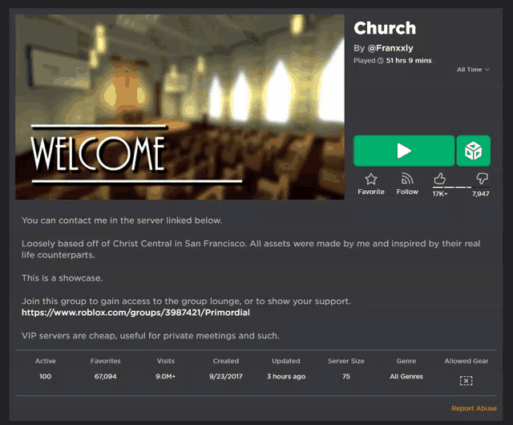Viewport: 513px width, 425px height.
Task: Open the Primordial group roblox.com link
Action: (135, 313)
